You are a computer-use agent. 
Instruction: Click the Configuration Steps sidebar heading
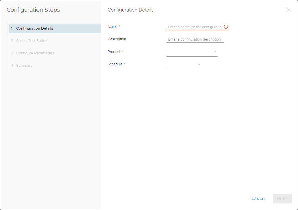coord(33,10)
